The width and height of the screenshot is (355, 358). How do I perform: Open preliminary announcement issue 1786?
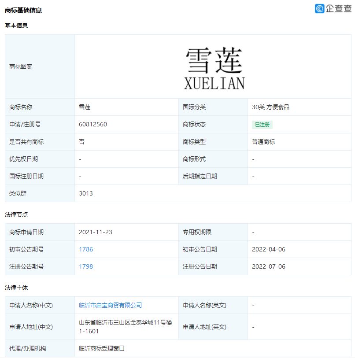[x=86, y=249]
